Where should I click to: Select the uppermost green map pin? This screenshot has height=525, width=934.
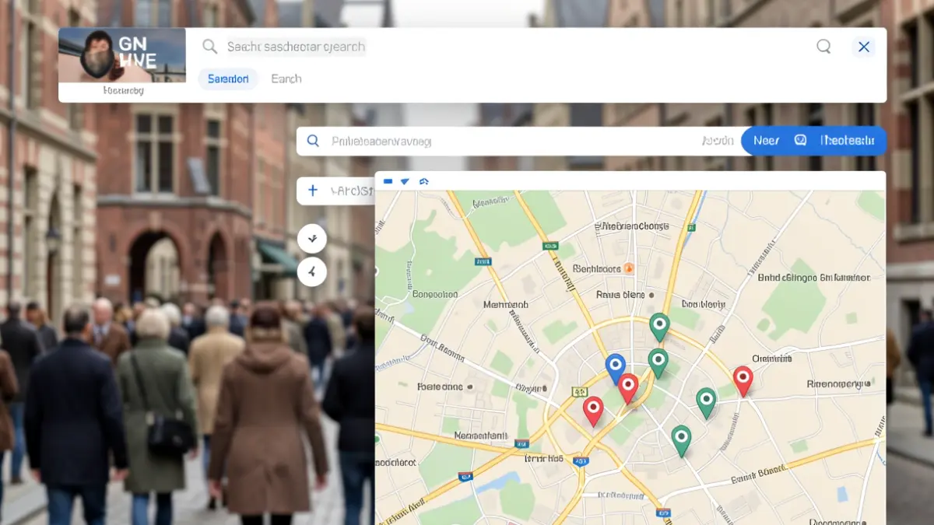(x=659, y=327)
